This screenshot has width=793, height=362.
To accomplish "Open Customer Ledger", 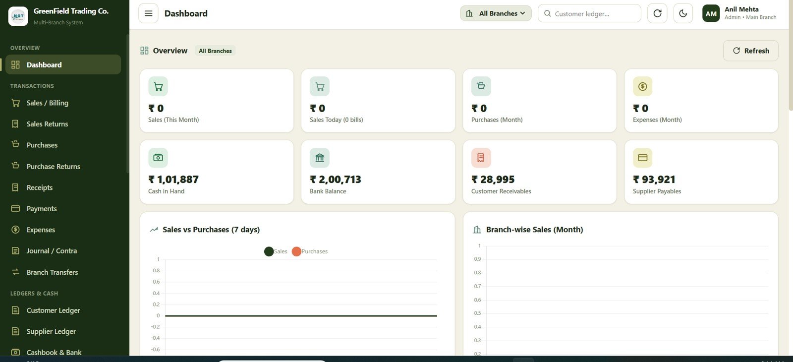I will [63, 310].
